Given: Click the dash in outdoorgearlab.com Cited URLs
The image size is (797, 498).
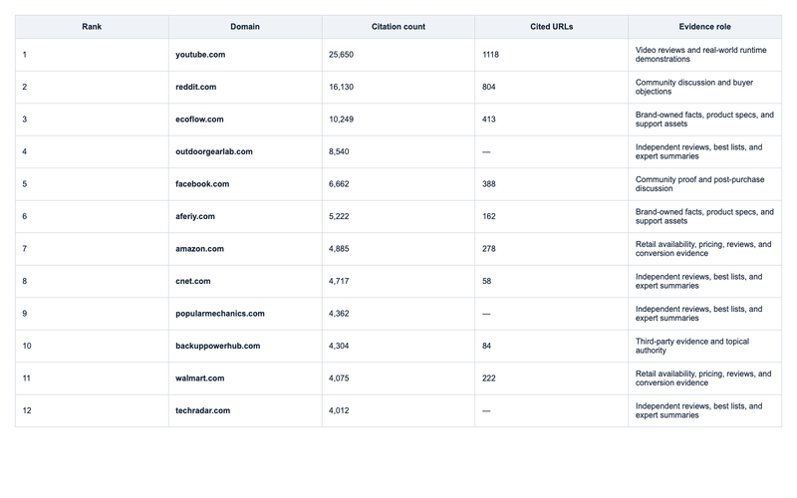Looking at the screenshot, I should pyautogui.click(x=486, y=152).
